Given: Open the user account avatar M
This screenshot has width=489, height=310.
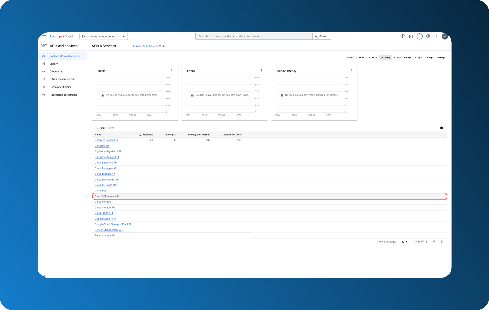Looking at the screenshot, I should [445, 36].
